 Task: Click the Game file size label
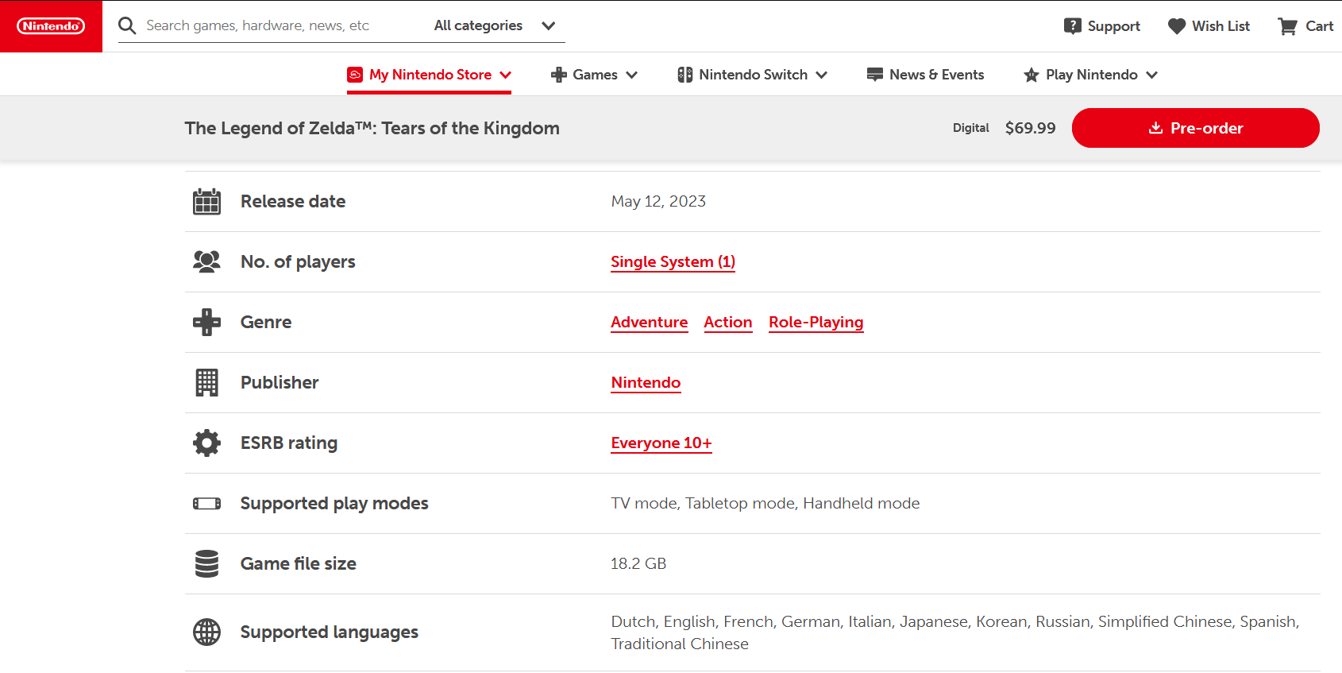[x=298, y=563]
